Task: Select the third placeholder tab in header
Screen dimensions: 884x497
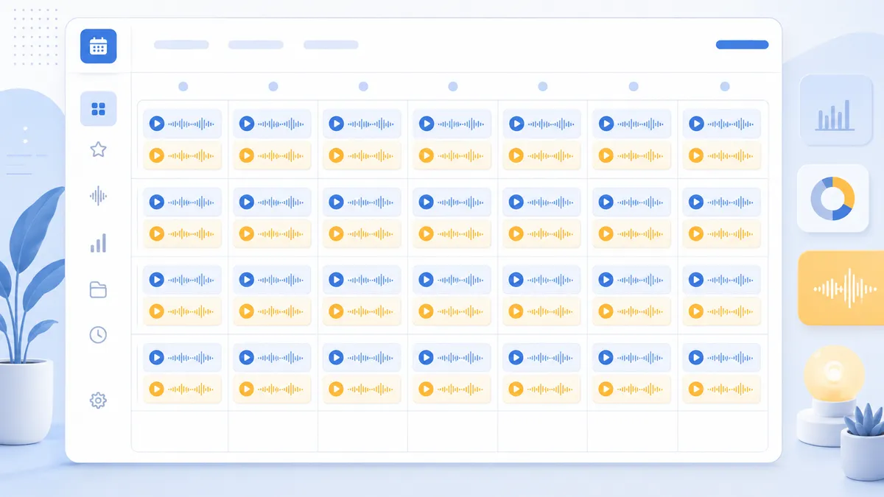Action: click(x=331, y=45)
